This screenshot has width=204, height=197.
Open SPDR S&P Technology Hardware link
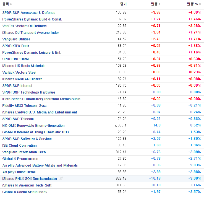click(x=29, y=92)
